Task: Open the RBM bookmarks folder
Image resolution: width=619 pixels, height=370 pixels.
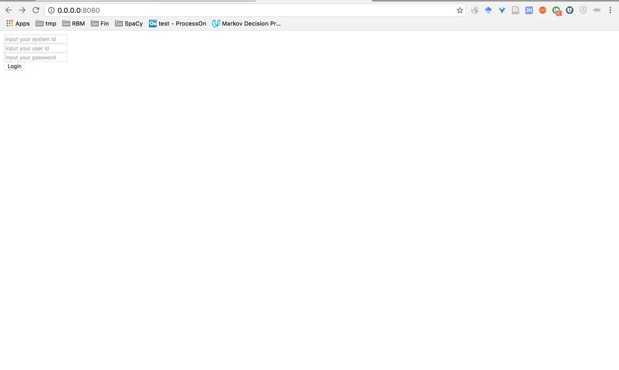Action: point(73,23)
